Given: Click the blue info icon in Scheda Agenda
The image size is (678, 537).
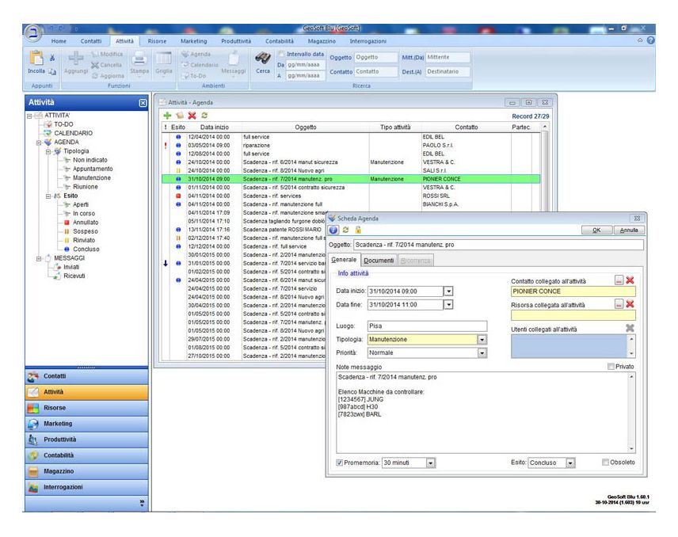Looking at the screenshot, I should point(333,230).
